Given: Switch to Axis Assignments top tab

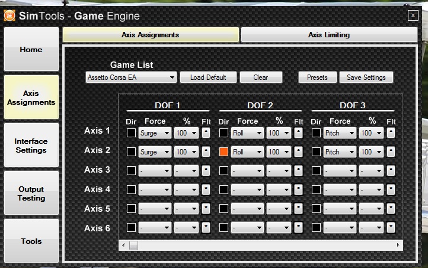Looking at the screenshot, I should pos(151,35).
